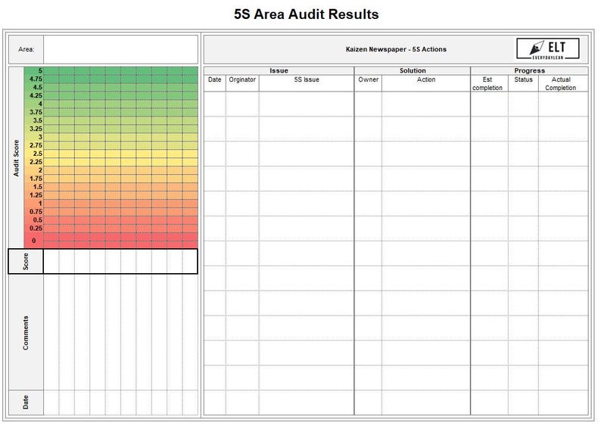601x429 pixels.
Task: Click the audit score value '0.75'
Action: click(36, 212)
